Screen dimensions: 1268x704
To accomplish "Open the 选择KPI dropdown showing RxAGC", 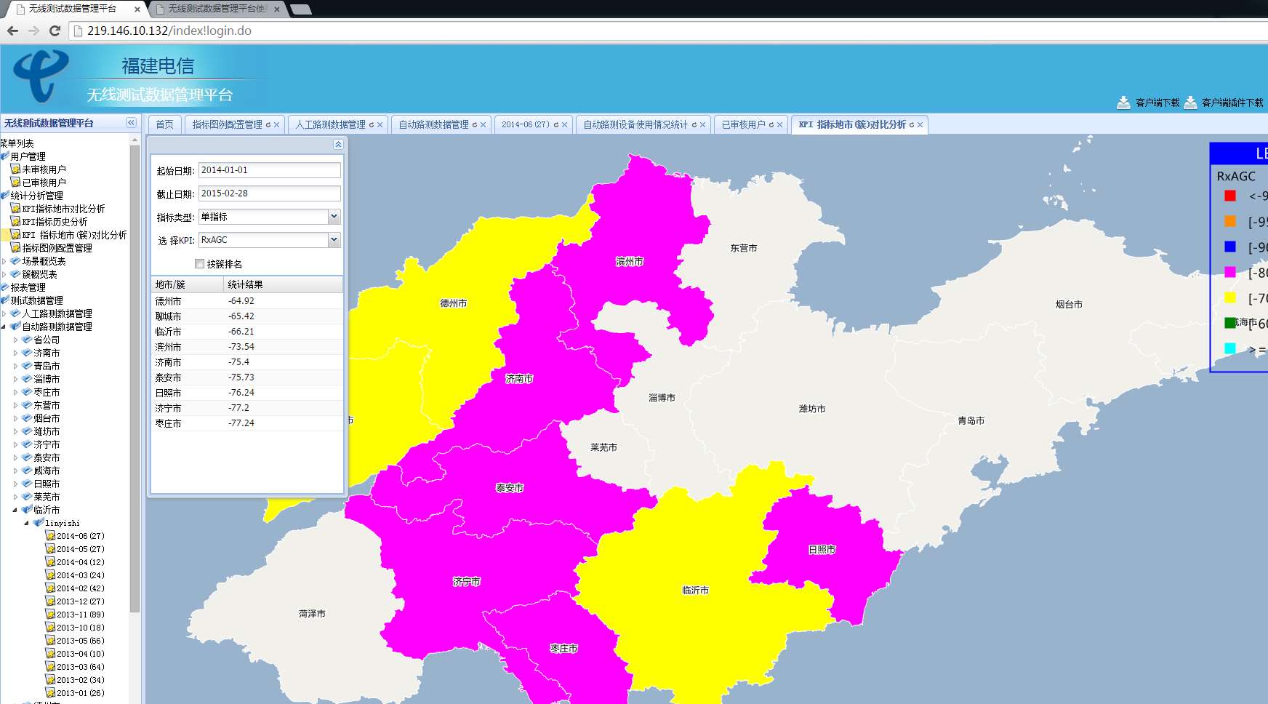I will pos(334,239).
